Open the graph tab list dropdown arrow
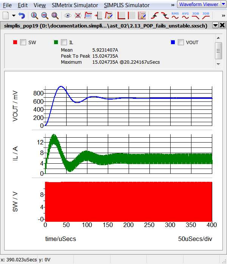The image size is (227, 264). click(x=215, y=25)
